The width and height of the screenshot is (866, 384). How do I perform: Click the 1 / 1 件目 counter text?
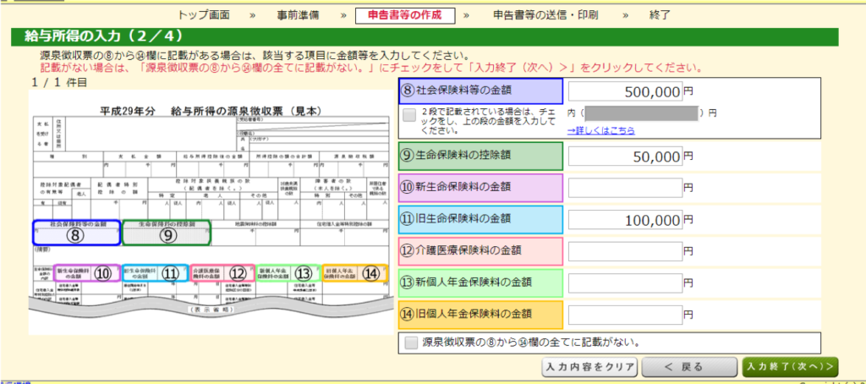click(59, 83)
